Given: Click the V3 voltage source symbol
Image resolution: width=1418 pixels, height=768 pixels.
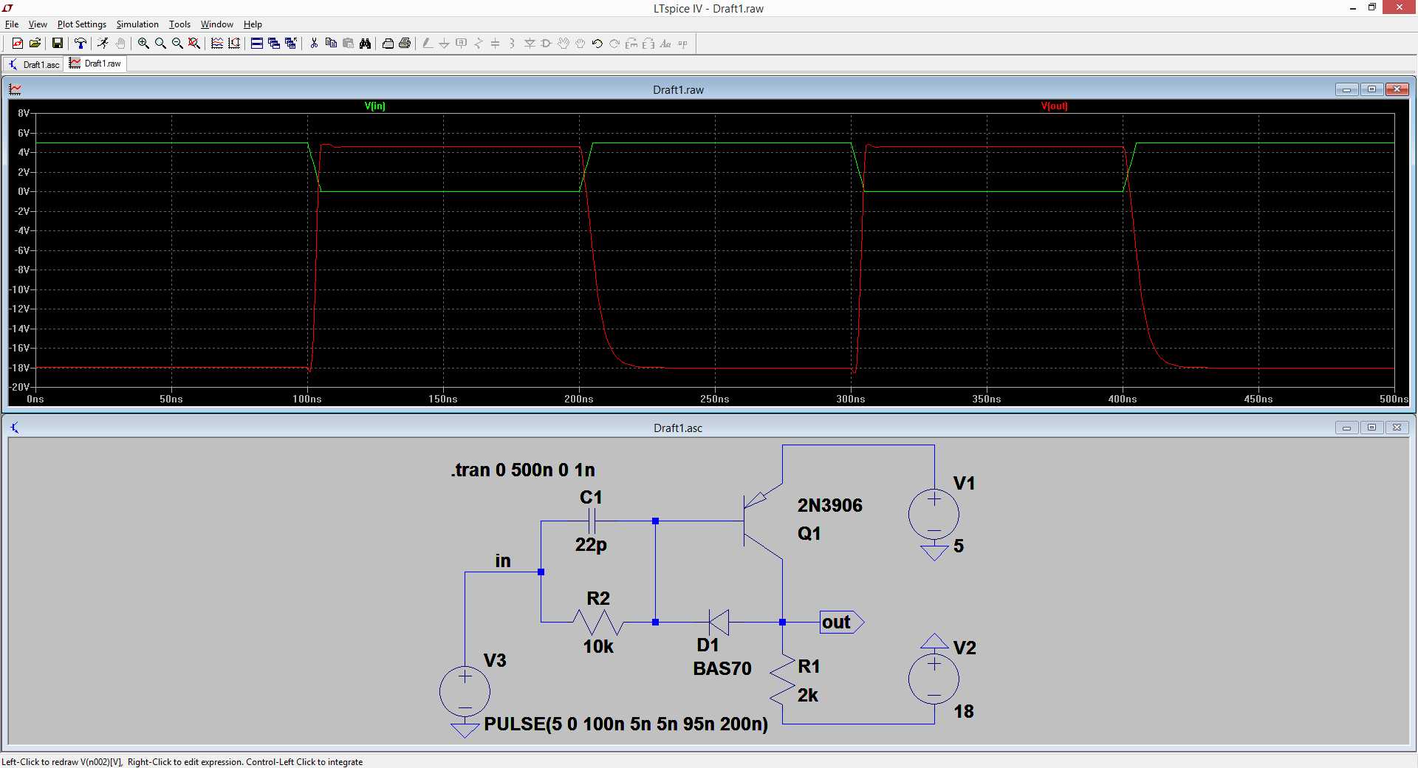Looking at the screenshot, I should point(465,692).
